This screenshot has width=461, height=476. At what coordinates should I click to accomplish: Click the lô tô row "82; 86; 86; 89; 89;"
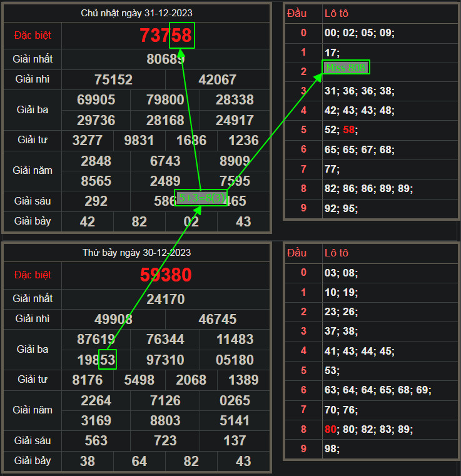pyautogui.click(x=368, y=188)
